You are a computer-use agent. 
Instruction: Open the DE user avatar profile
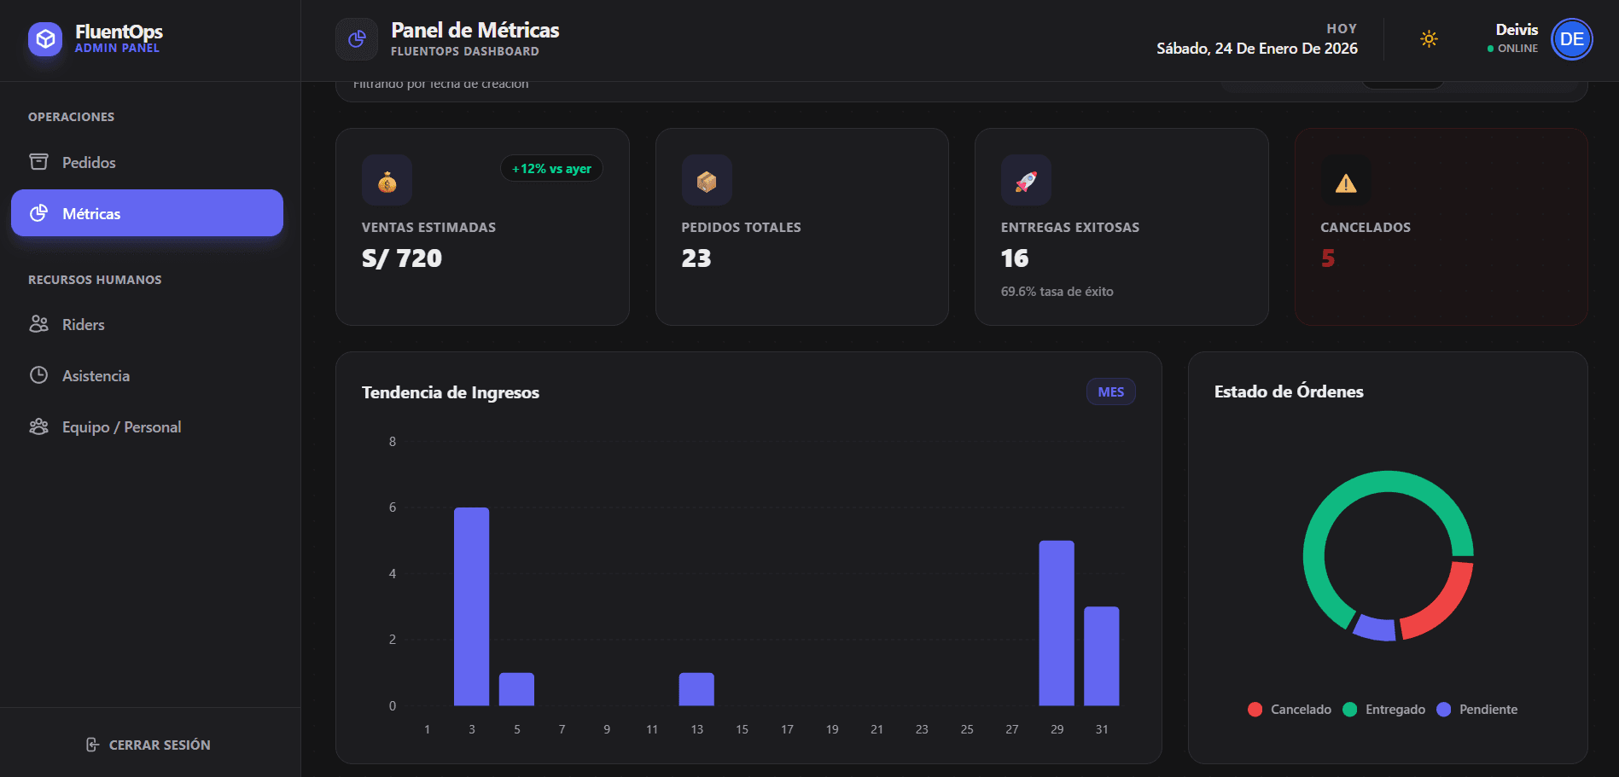click(1571, 39)
